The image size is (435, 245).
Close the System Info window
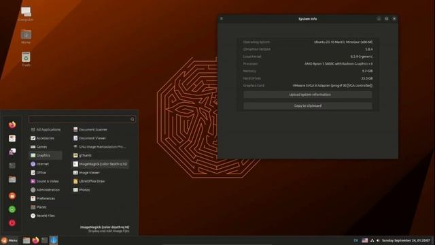394,18
